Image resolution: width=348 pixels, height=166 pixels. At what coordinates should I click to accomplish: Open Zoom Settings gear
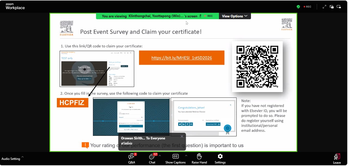point(220,158)
